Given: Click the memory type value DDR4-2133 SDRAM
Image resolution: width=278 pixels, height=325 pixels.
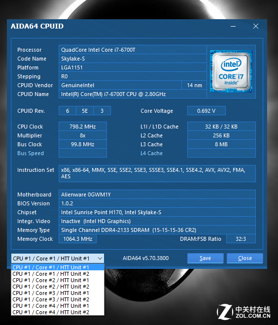Looking at the screenshot, I should (157, 230).
